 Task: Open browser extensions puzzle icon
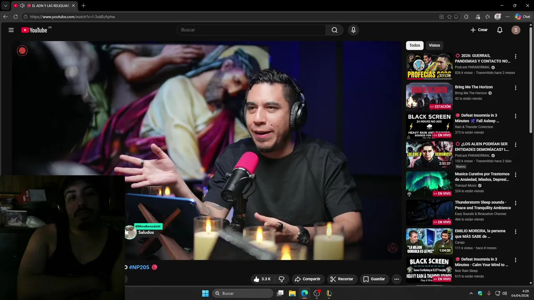[466, 17]
